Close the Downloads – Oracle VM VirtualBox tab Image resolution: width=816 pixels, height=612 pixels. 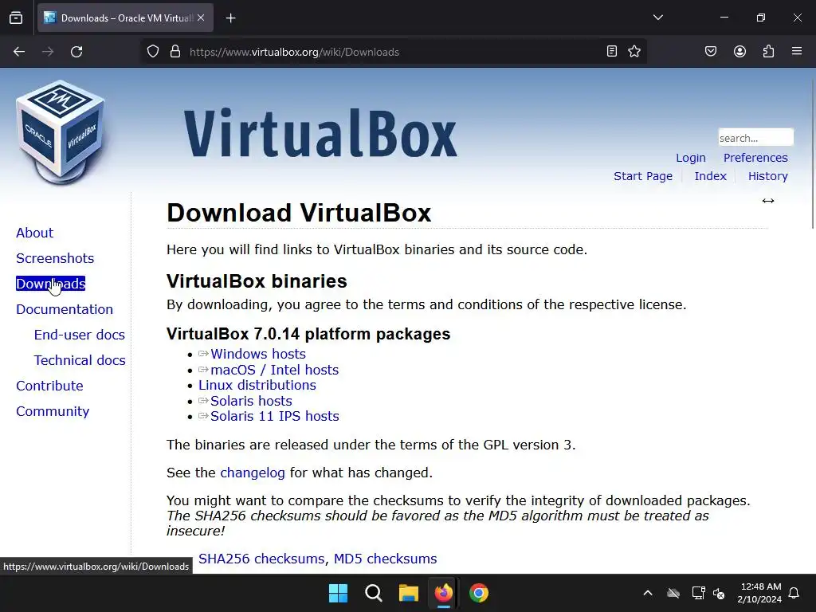pyautogui.click(x=201, y=18)
